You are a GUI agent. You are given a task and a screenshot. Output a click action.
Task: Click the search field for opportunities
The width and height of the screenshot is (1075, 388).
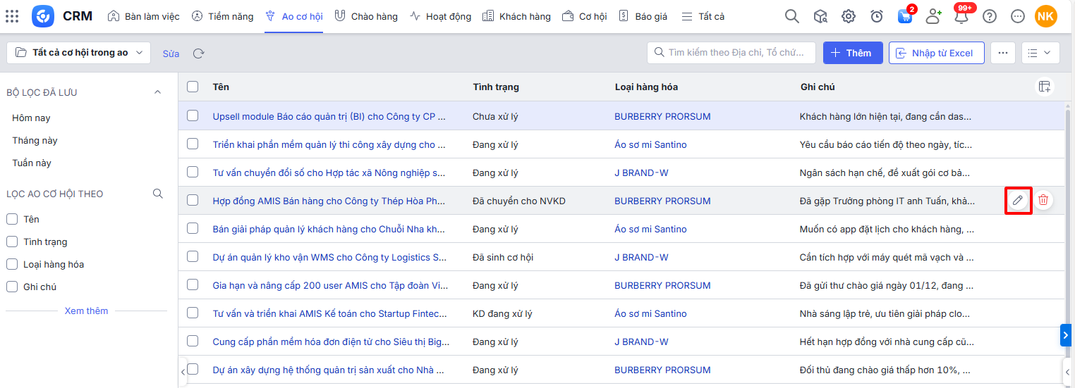click(x=734, y=53)
